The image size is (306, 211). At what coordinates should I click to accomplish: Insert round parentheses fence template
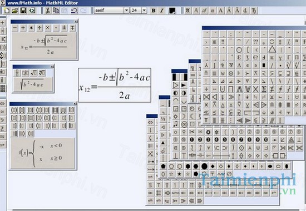pyautogui.click(x=14, y=110)
